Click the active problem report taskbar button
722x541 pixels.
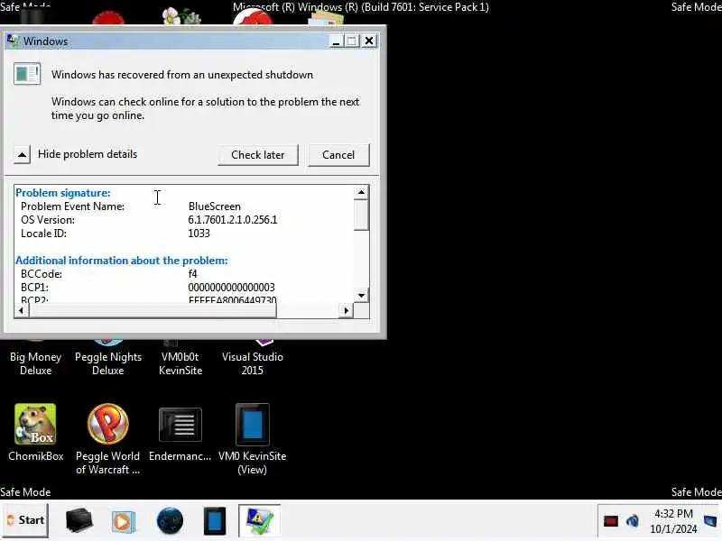pos(259,520)
